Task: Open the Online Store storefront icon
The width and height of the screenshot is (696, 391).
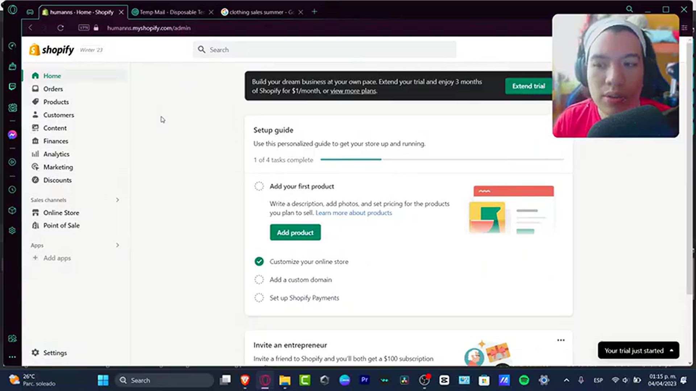Action: tap(35, 213)
